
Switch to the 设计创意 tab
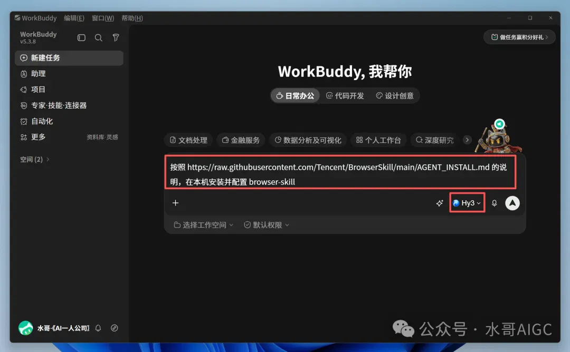[395, 96]
